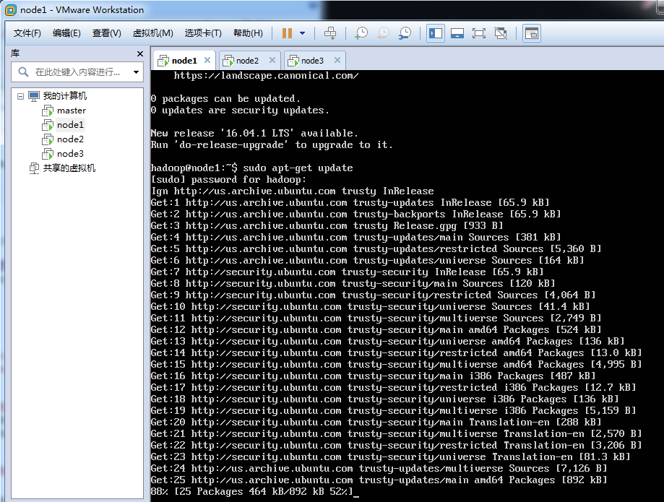Click the VMware Workstation title bar icon
Image resolution: width=664 pixels, height=502 pixels.
pyautogui.click(x=11, y=9)
